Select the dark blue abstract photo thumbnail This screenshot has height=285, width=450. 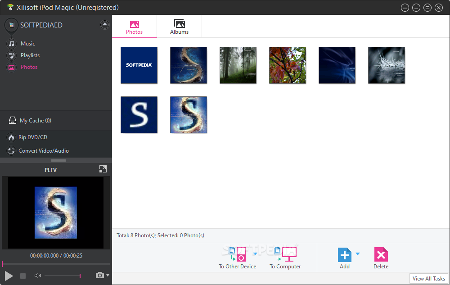tap(337, 65)
